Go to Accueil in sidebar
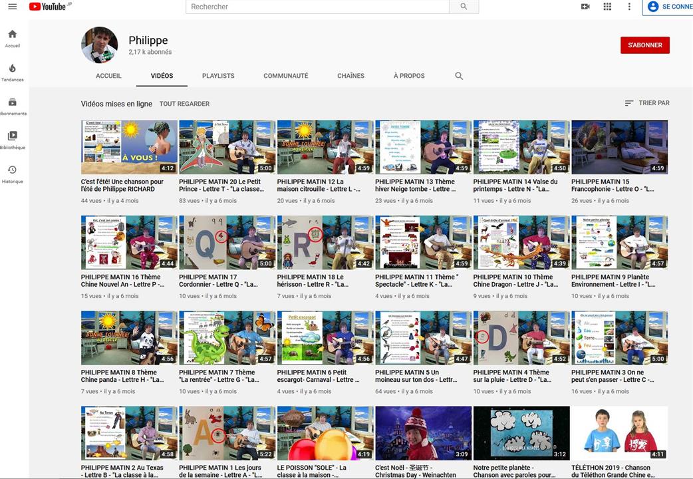The height and width of the screenshot is (479, 693). click(x=12, y=39)
